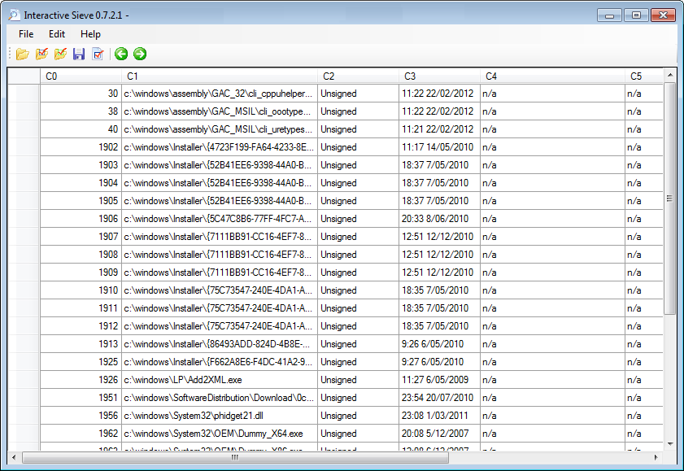Open the File menu

pyautogui.click(x=26, y=34)
